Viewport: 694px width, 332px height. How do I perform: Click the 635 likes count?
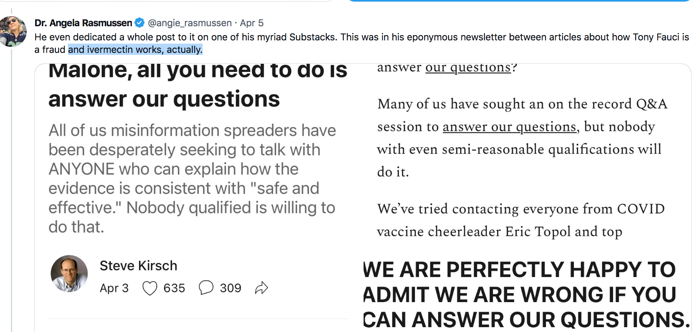pos(174,288)
